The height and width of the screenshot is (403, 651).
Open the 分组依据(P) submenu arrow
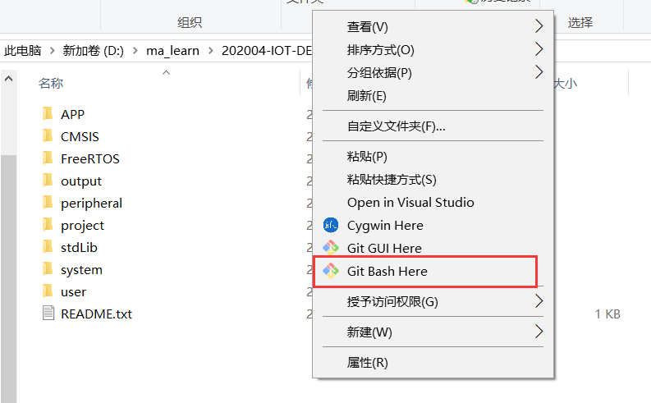(x=539, y=72)
